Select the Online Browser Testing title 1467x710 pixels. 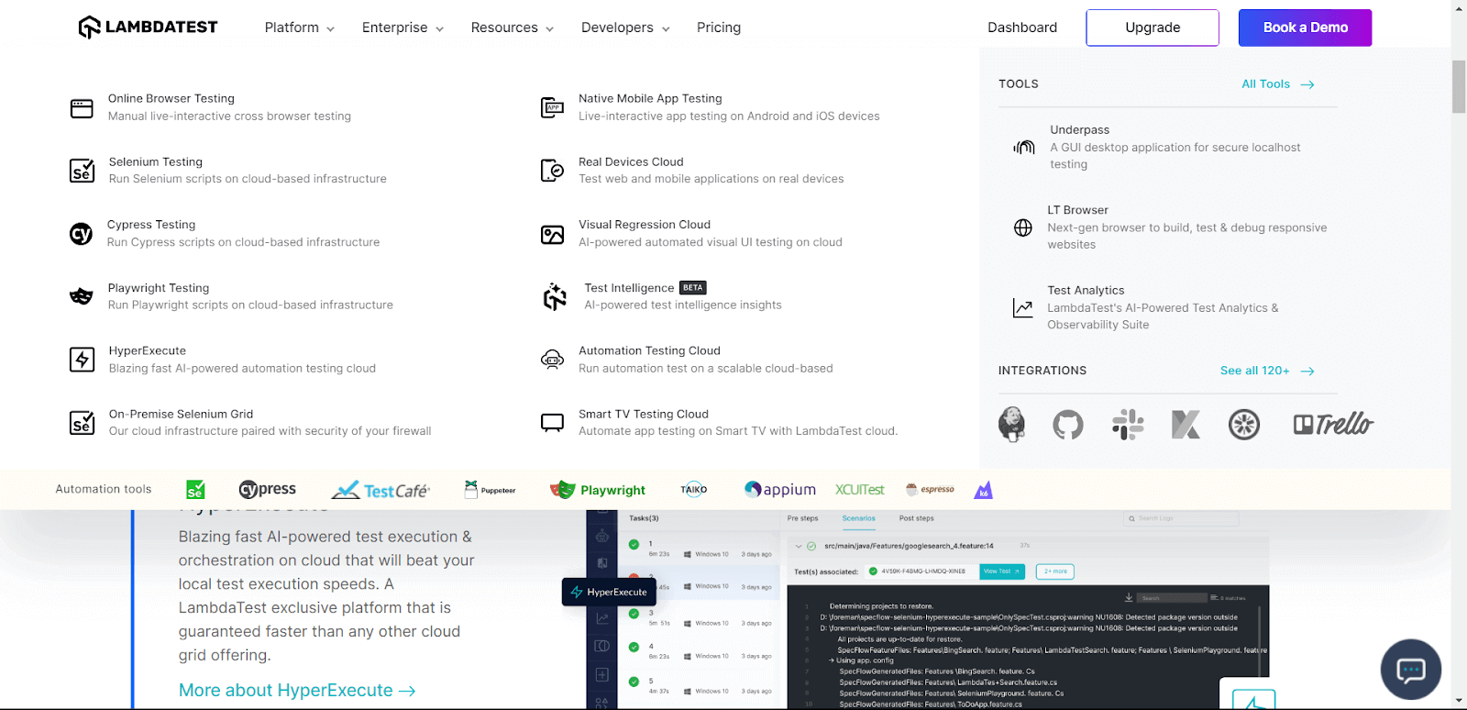pos(171,98)
